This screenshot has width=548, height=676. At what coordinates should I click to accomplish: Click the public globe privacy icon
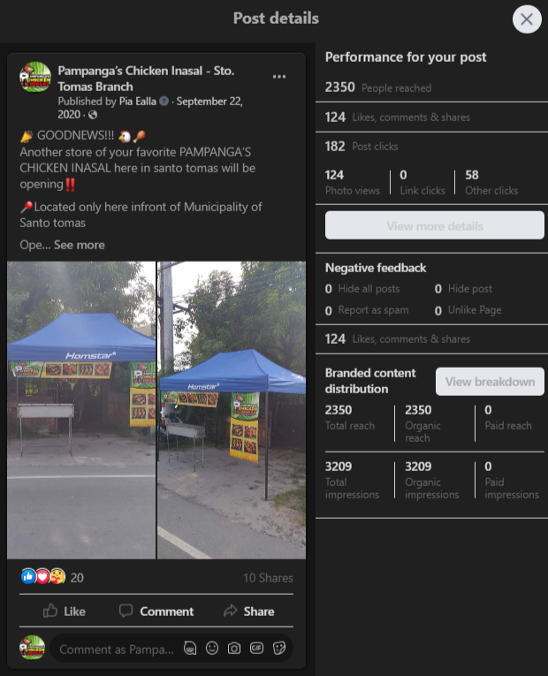(93, 115)
